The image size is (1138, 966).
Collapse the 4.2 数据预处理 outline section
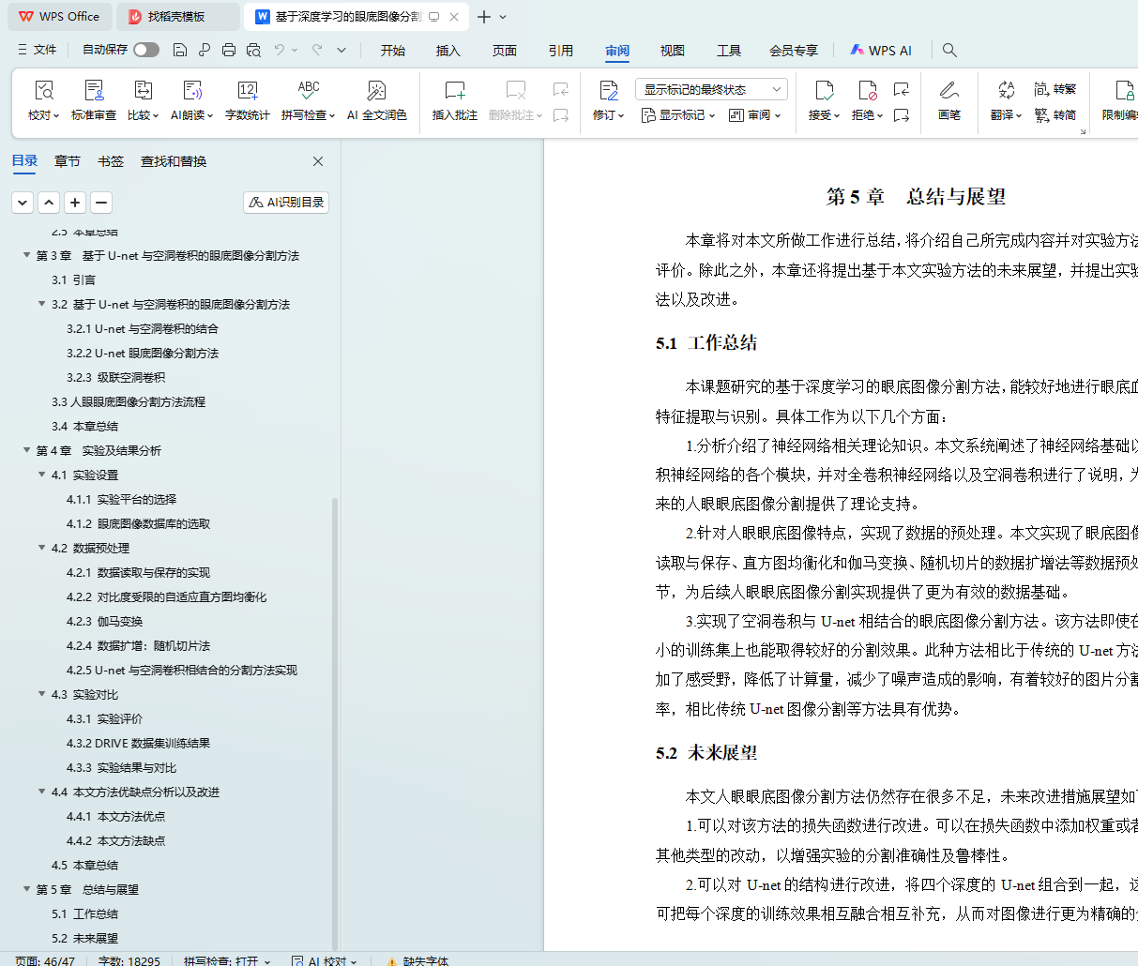[42, 548]
